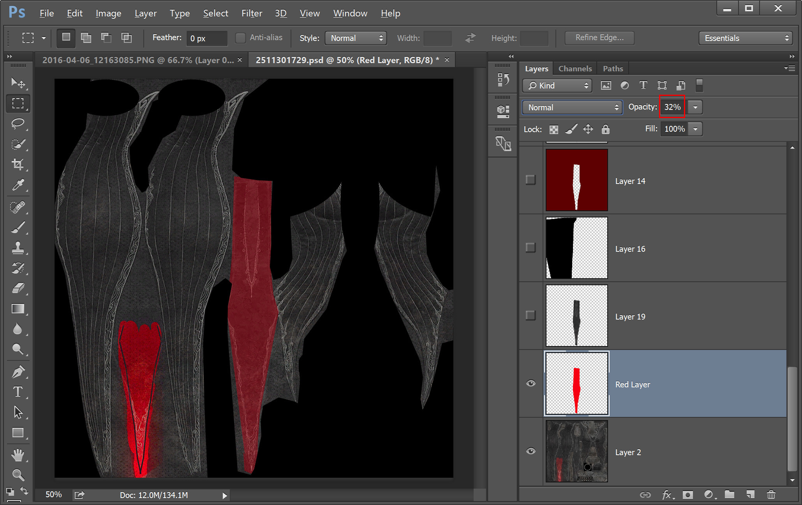Expand the Opacity slider arrow
This screenshot has height=505, width=802.
[695, 107]
